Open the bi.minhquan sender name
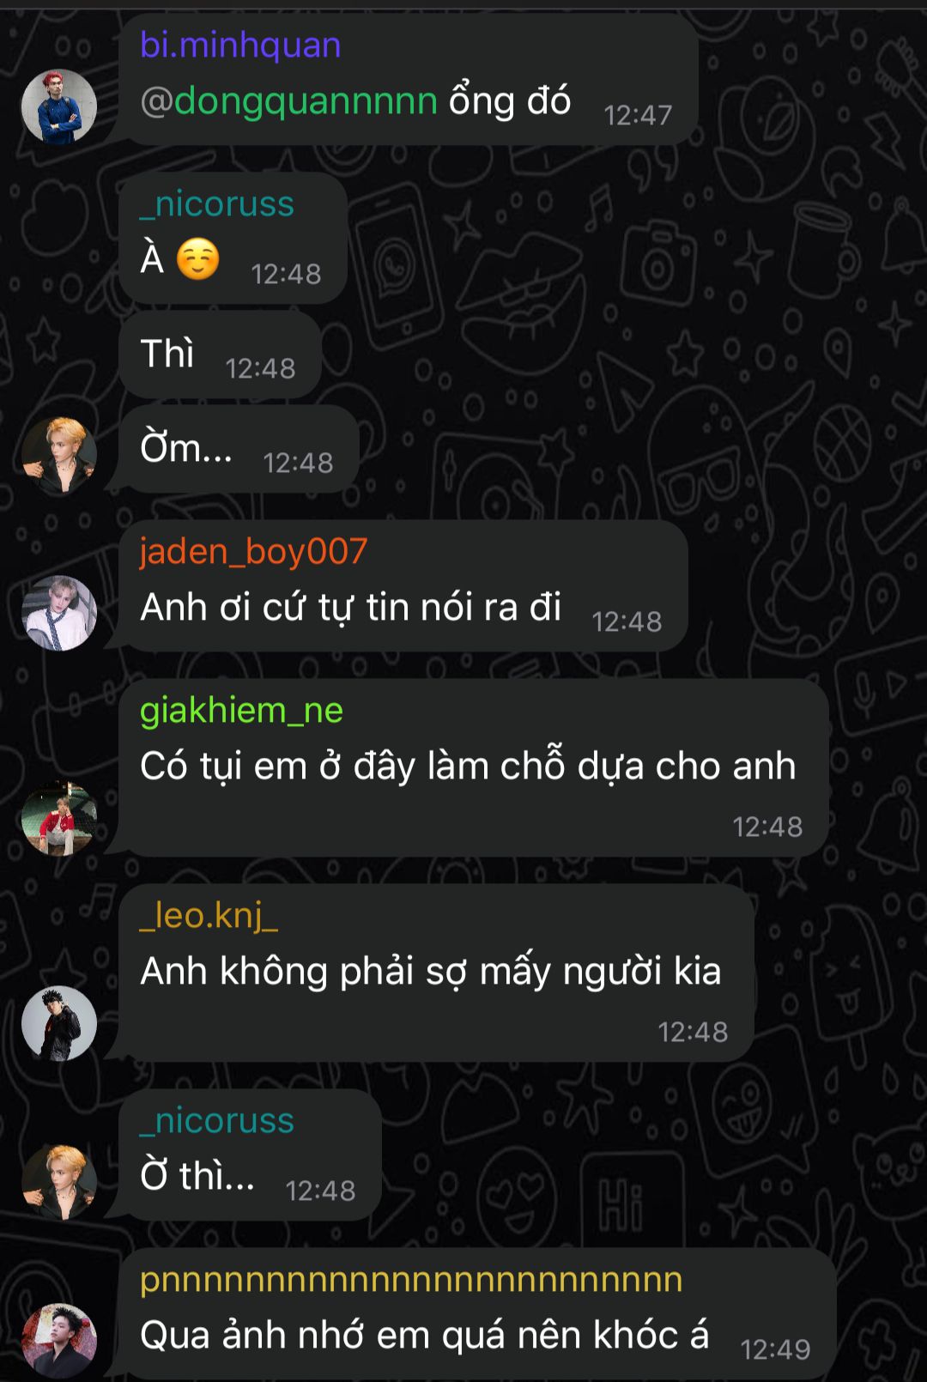927x1382 pixels. [240, 45]
